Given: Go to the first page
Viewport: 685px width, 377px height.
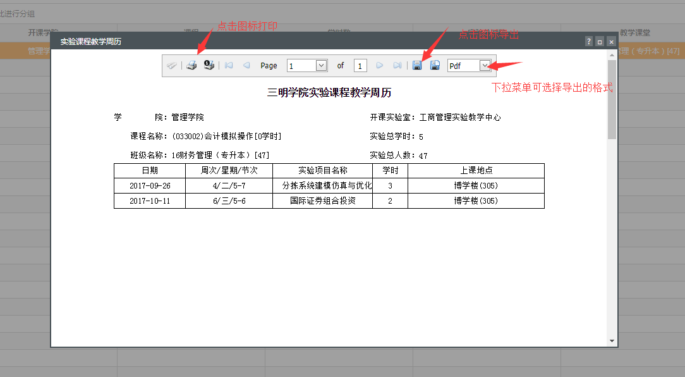Looking at the screenshot, I should (228, 66).
